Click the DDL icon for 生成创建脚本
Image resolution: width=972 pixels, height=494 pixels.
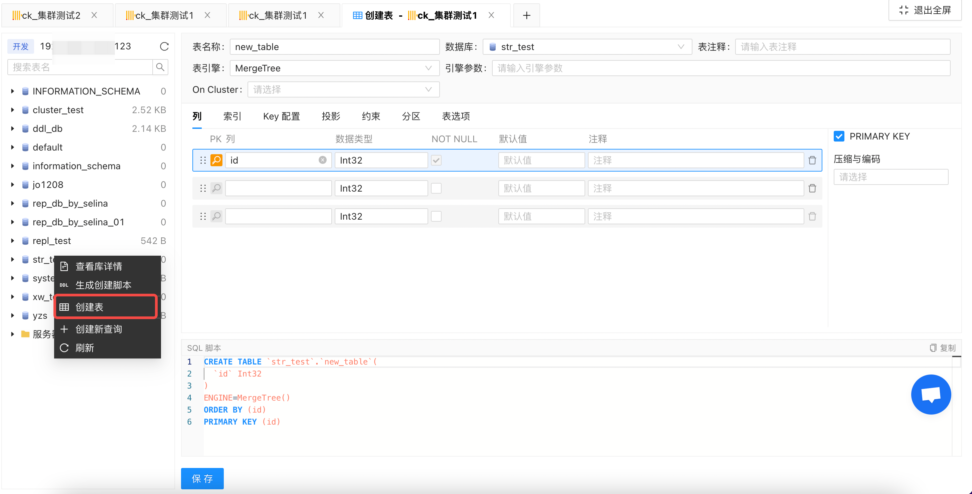[64, 285]
